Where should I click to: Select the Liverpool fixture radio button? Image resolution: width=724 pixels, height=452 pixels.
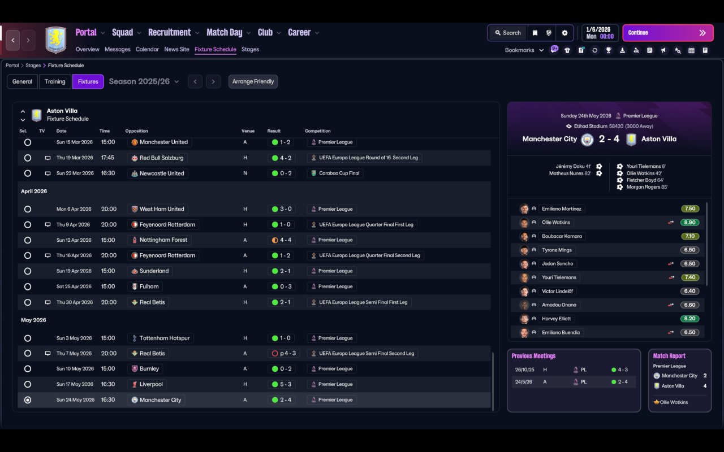28,384
